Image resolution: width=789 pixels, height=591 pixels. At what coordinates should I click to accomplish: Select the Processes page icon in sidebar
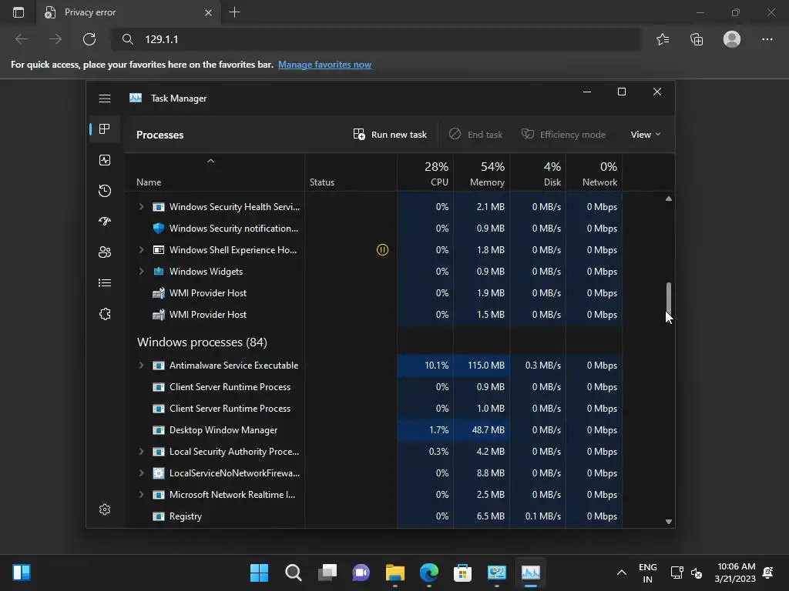[x=105, y=129]
